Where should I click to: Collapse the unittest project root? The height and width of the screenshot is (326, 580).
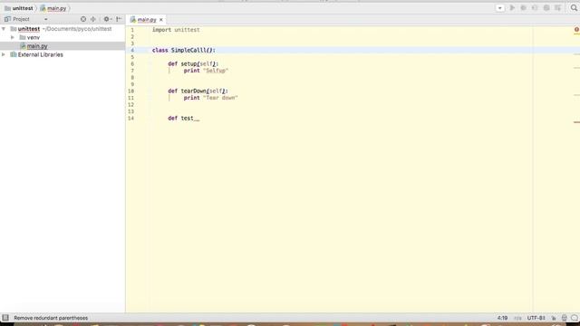click(x=4, y=28)
